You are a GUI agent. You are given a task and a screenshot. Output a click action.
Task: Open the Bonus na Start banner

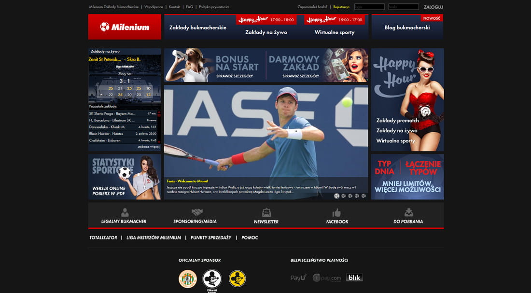pos(215,65)
